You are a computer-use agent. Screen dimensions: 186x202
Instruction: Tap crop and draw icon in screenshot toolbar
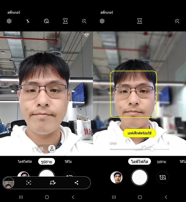click(x=52, y=183)
